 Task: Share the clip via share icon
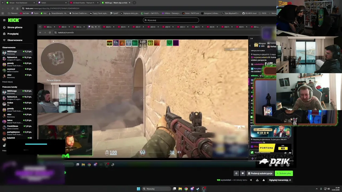click(x=251, y=180)
